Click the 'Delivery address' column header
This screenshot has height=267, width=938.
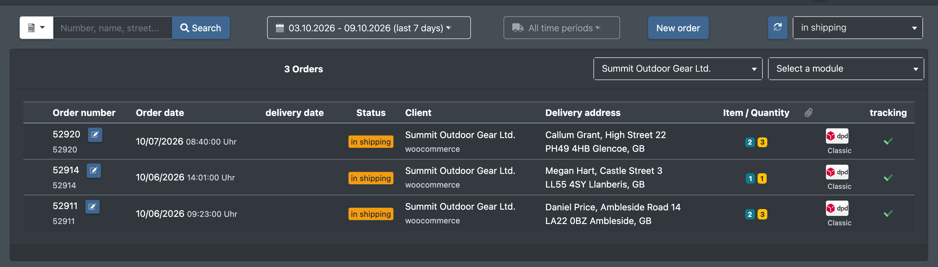coord(583,113)
